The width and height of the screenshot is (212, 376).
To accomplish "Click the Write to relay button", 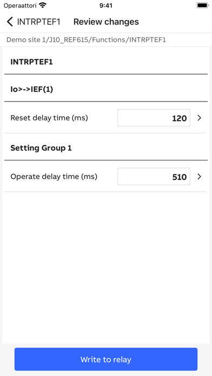I will tap(106, 359).
